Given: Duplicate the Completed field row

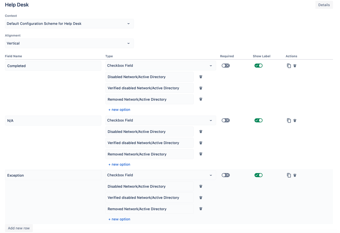Looking at the screenshot, I should pyautogui.click(x=289, y=65).
